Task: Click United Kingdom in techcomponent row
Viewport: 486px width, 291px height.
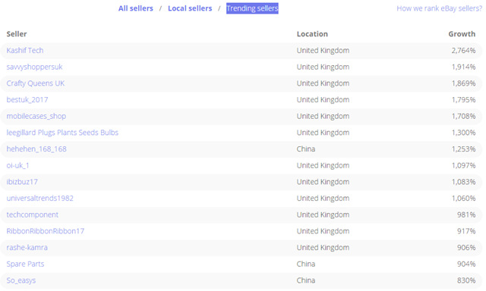Action: [x=323, y=214]
